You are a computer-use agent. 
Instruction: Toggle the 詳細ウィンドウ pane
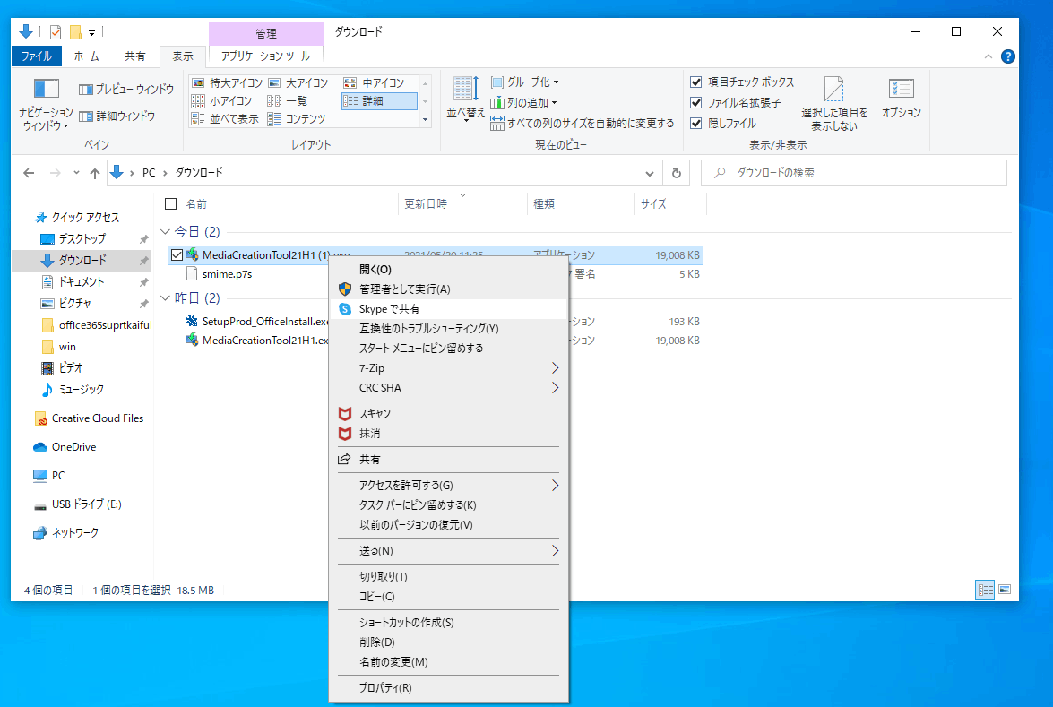click(x=117, y=116)
